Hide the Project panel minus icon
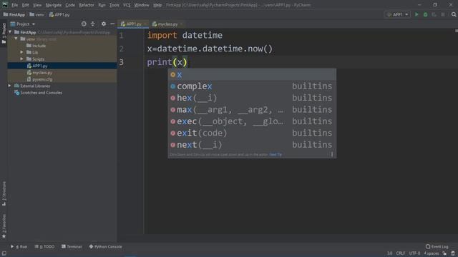 [x=112, y=24]
